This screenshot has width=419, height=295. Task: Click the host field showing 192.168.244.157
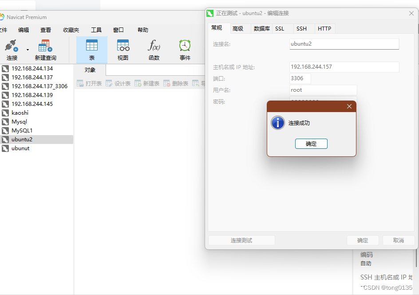[344, 67]
